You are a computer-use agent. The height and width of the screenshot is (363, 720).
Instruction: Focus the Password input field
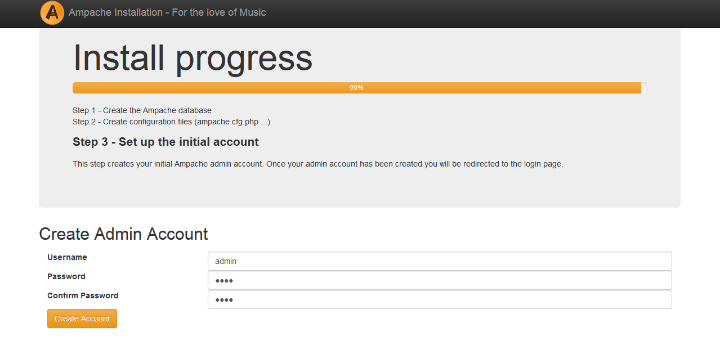coord(439,280)
